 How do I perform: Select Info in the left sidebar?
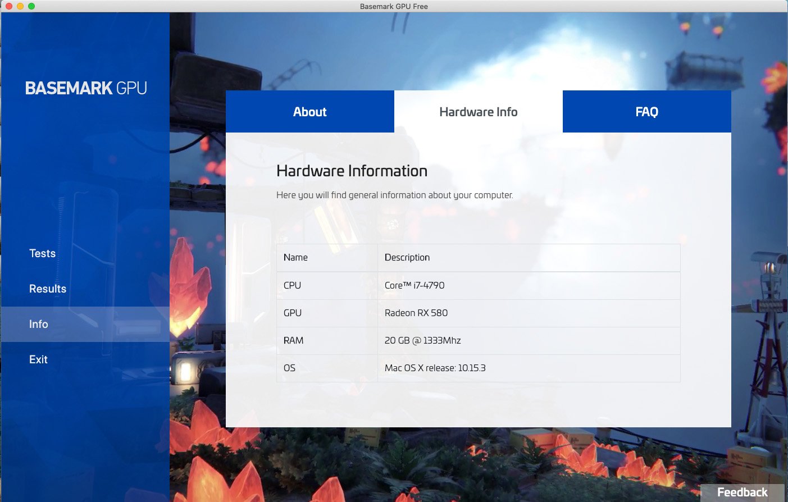39,324
